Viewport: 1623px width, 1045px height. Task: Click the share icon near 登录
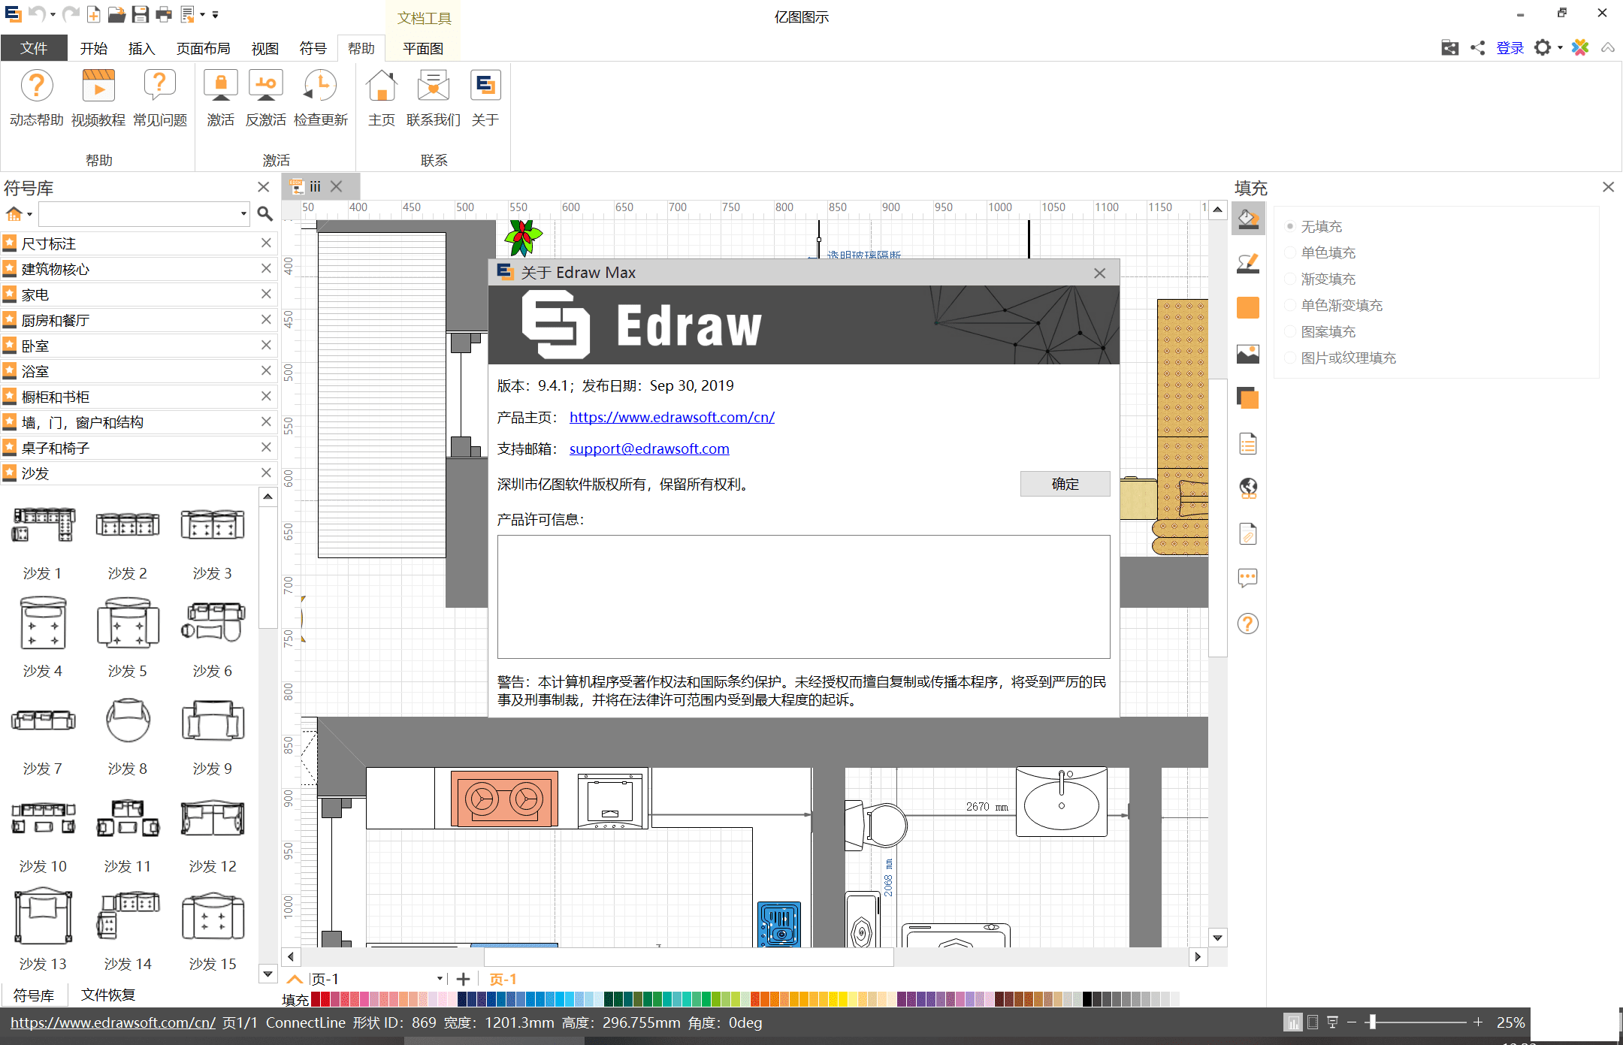(x=1477, y=48)
